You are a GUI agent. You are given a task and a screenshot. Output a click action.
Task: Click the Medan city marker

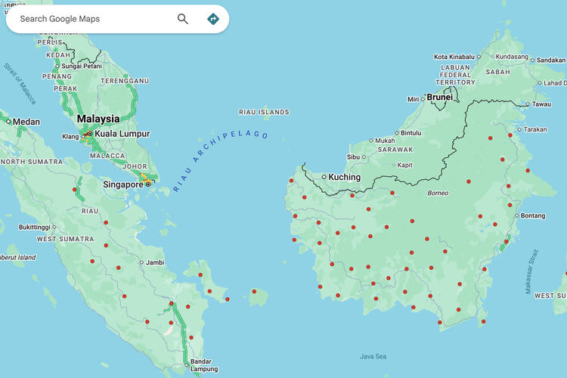click(x=8, y=122)
